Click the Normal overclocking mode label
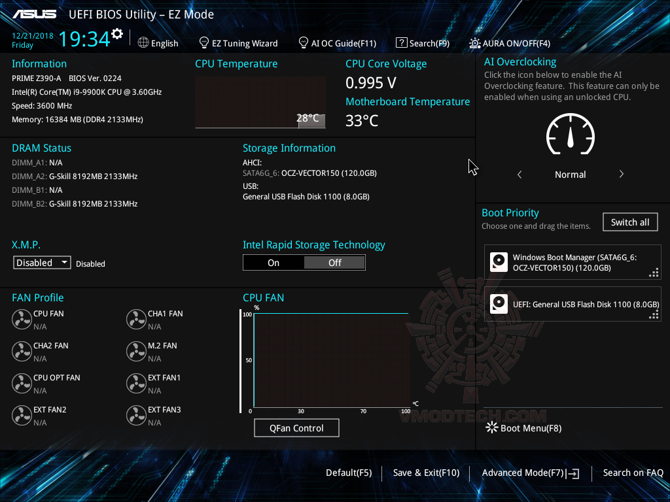 coord(570,174)
